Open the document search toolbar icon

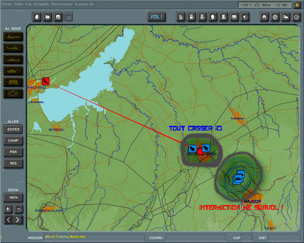click(x=223, y=17)
